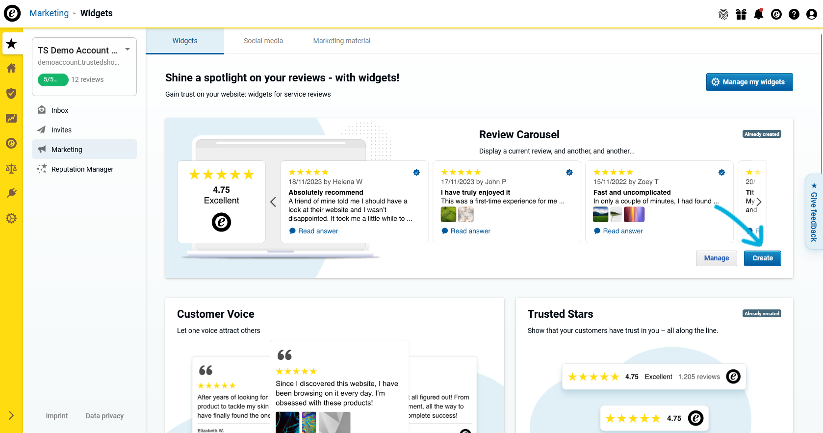823x433 pixels.
Task: Open the gift icon in header
Action: click(x=741, y=14)
